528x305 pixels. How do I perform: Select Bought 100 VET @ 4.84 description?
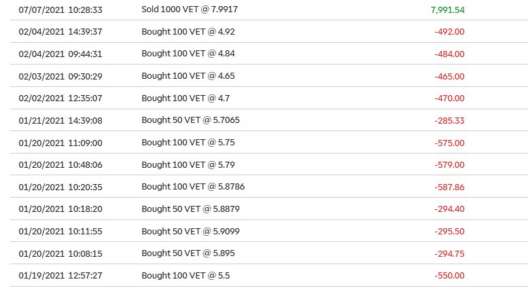tap(188, 54)
